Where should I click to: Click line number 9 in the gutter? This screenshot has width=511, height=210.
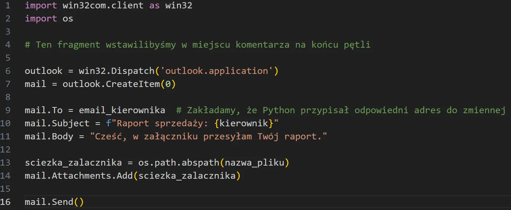(8, 110)
